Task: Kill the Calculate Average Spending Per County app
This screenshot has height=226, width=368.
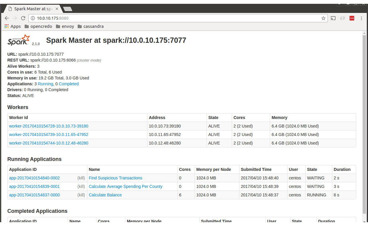Action: tap(81, 186)
